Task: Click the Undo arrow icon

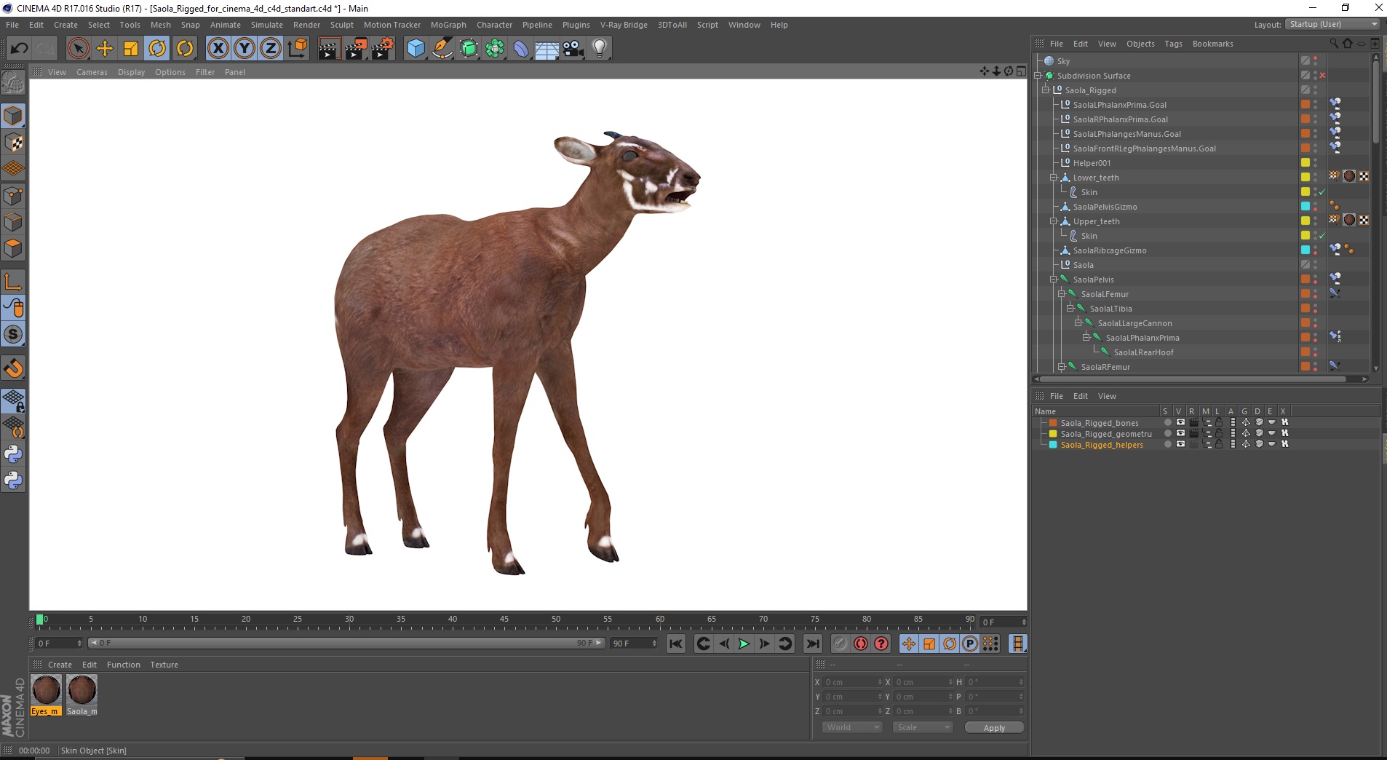Action: coord(19,49)
